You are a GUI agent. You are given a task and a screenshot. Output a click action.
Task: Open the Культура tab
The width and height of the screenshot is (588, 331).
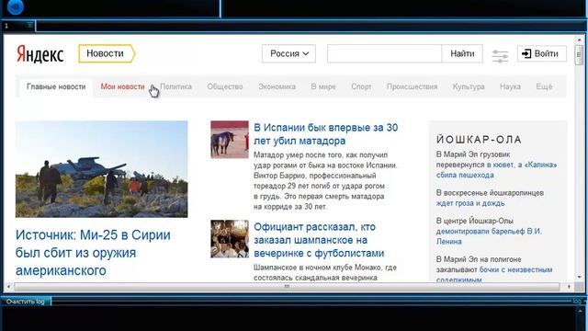[469, 86]
